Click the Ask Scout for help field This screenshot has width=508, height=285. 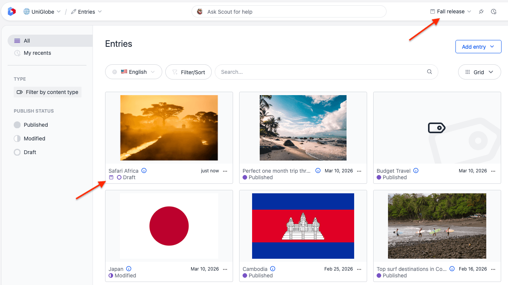point(289,12)
